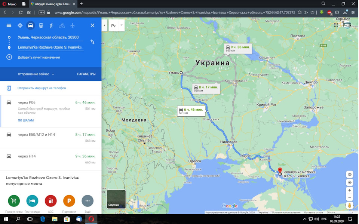
Task: Open Opera speed dial start page
Action: 29,13
